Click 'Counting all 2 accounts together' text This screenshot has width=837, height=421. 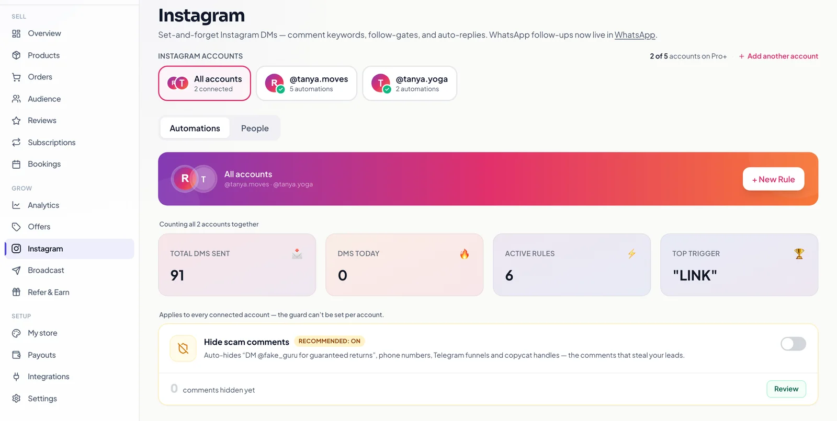[x=209, y=224]
